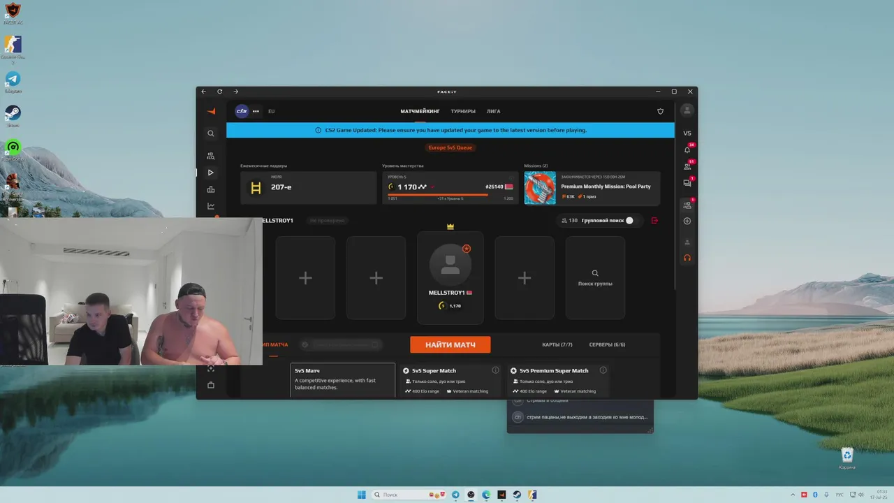Image resolution: width=894 pixels, height=503 pixels.
Task: Open the КАРТЫ (7/7) selection
Action: (x=557, y=344)
